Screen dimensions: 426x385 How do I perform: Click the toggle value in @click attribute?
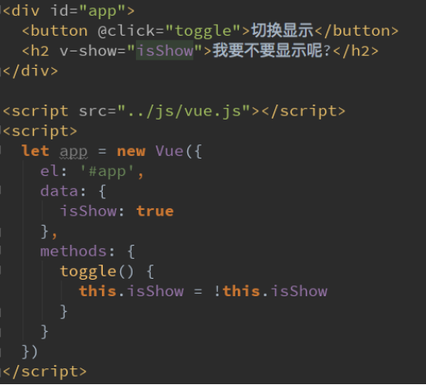203,31
